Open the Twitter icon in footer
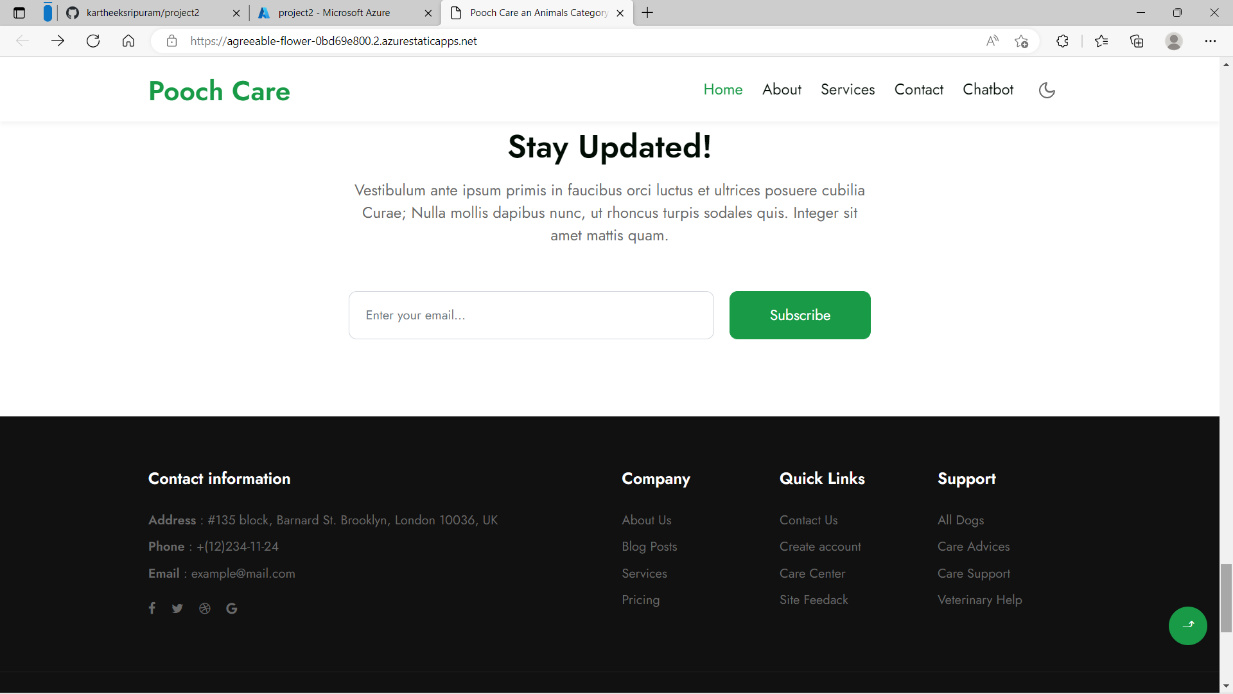 tap(177, 609)
